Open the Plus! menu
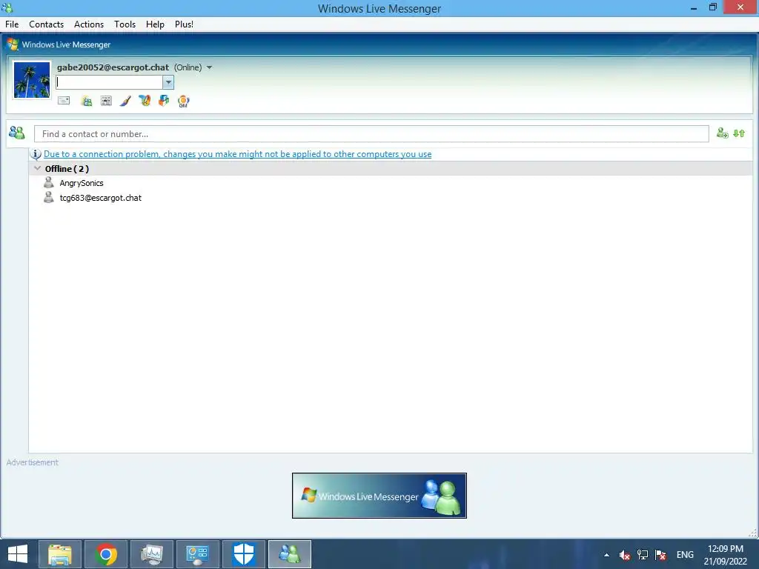The height and width of the screenshot is (569, 759). [x=184, y=24]
